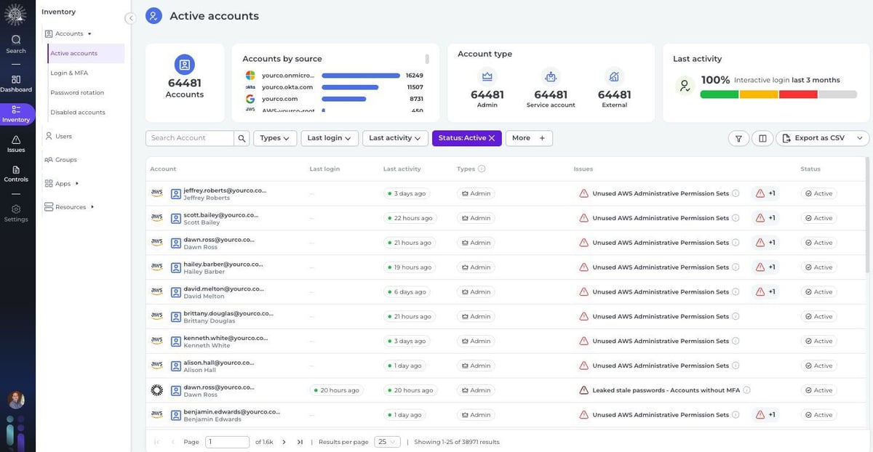The height and width of the screenshot is (452, 873).
Task: Click the Last activity column header
Action: click(x=402, y=169)
